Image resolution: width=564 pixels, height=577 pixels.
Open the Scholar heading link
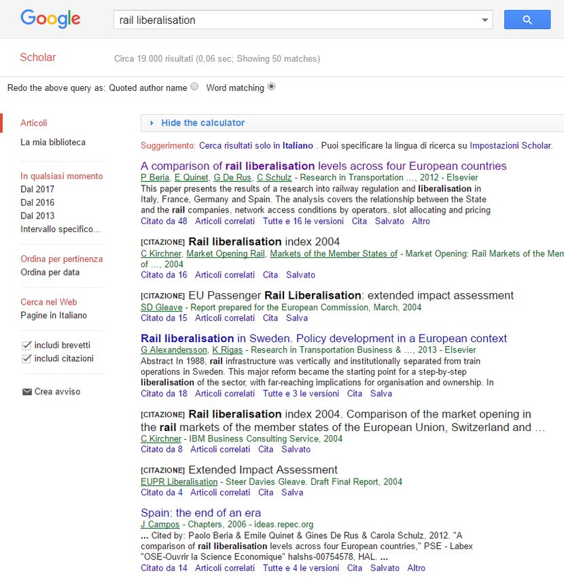coord(38,58)
